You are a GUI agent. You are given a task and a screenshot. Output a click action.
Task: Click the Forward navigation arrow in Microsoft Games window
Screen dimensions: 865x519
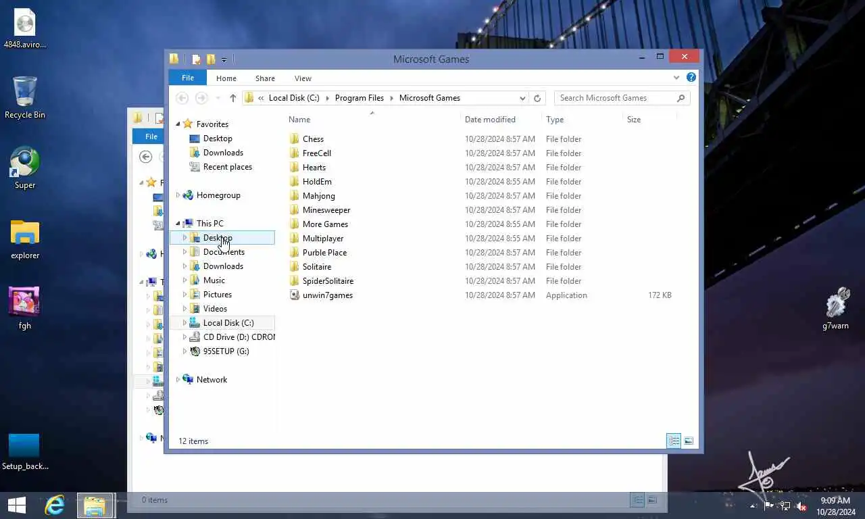(201, 98)
